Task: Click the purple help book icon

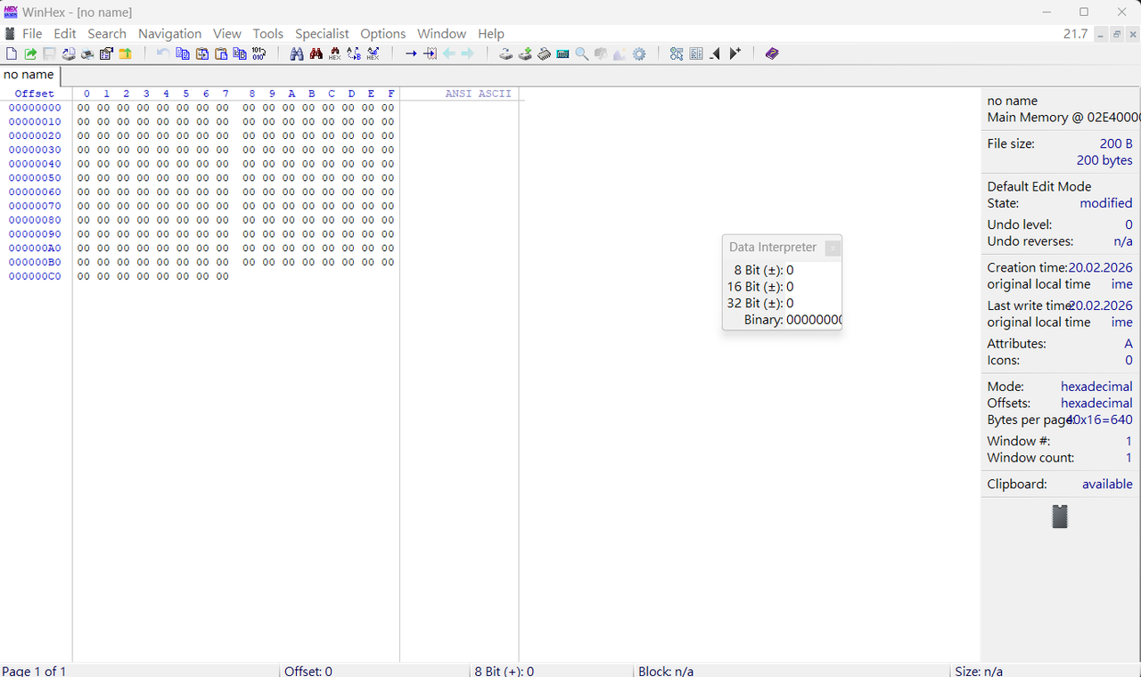Action: coord(772,54)
